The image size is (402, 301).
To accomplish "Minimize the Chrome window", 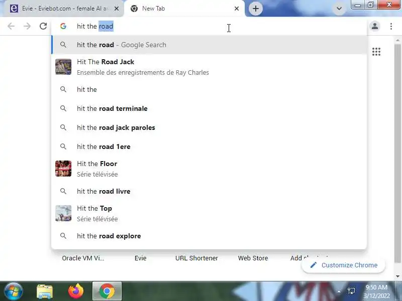I will coord(358,5).
